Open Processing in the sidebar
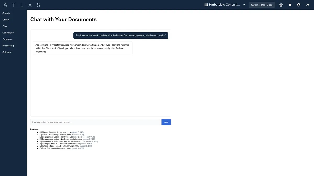The width and height of the screenshot is (314, 176). coord(8,46)
